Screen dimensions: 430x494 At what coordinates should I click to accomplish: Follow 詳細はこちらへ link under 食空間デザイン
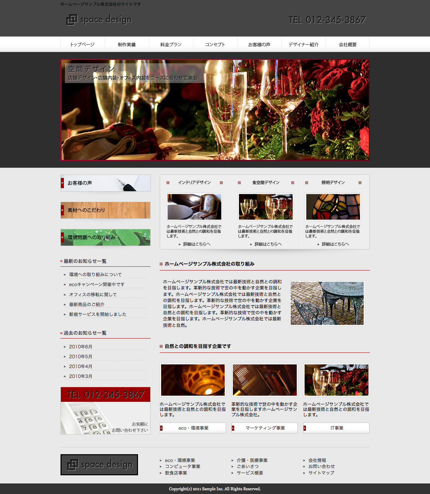point(268,244)
